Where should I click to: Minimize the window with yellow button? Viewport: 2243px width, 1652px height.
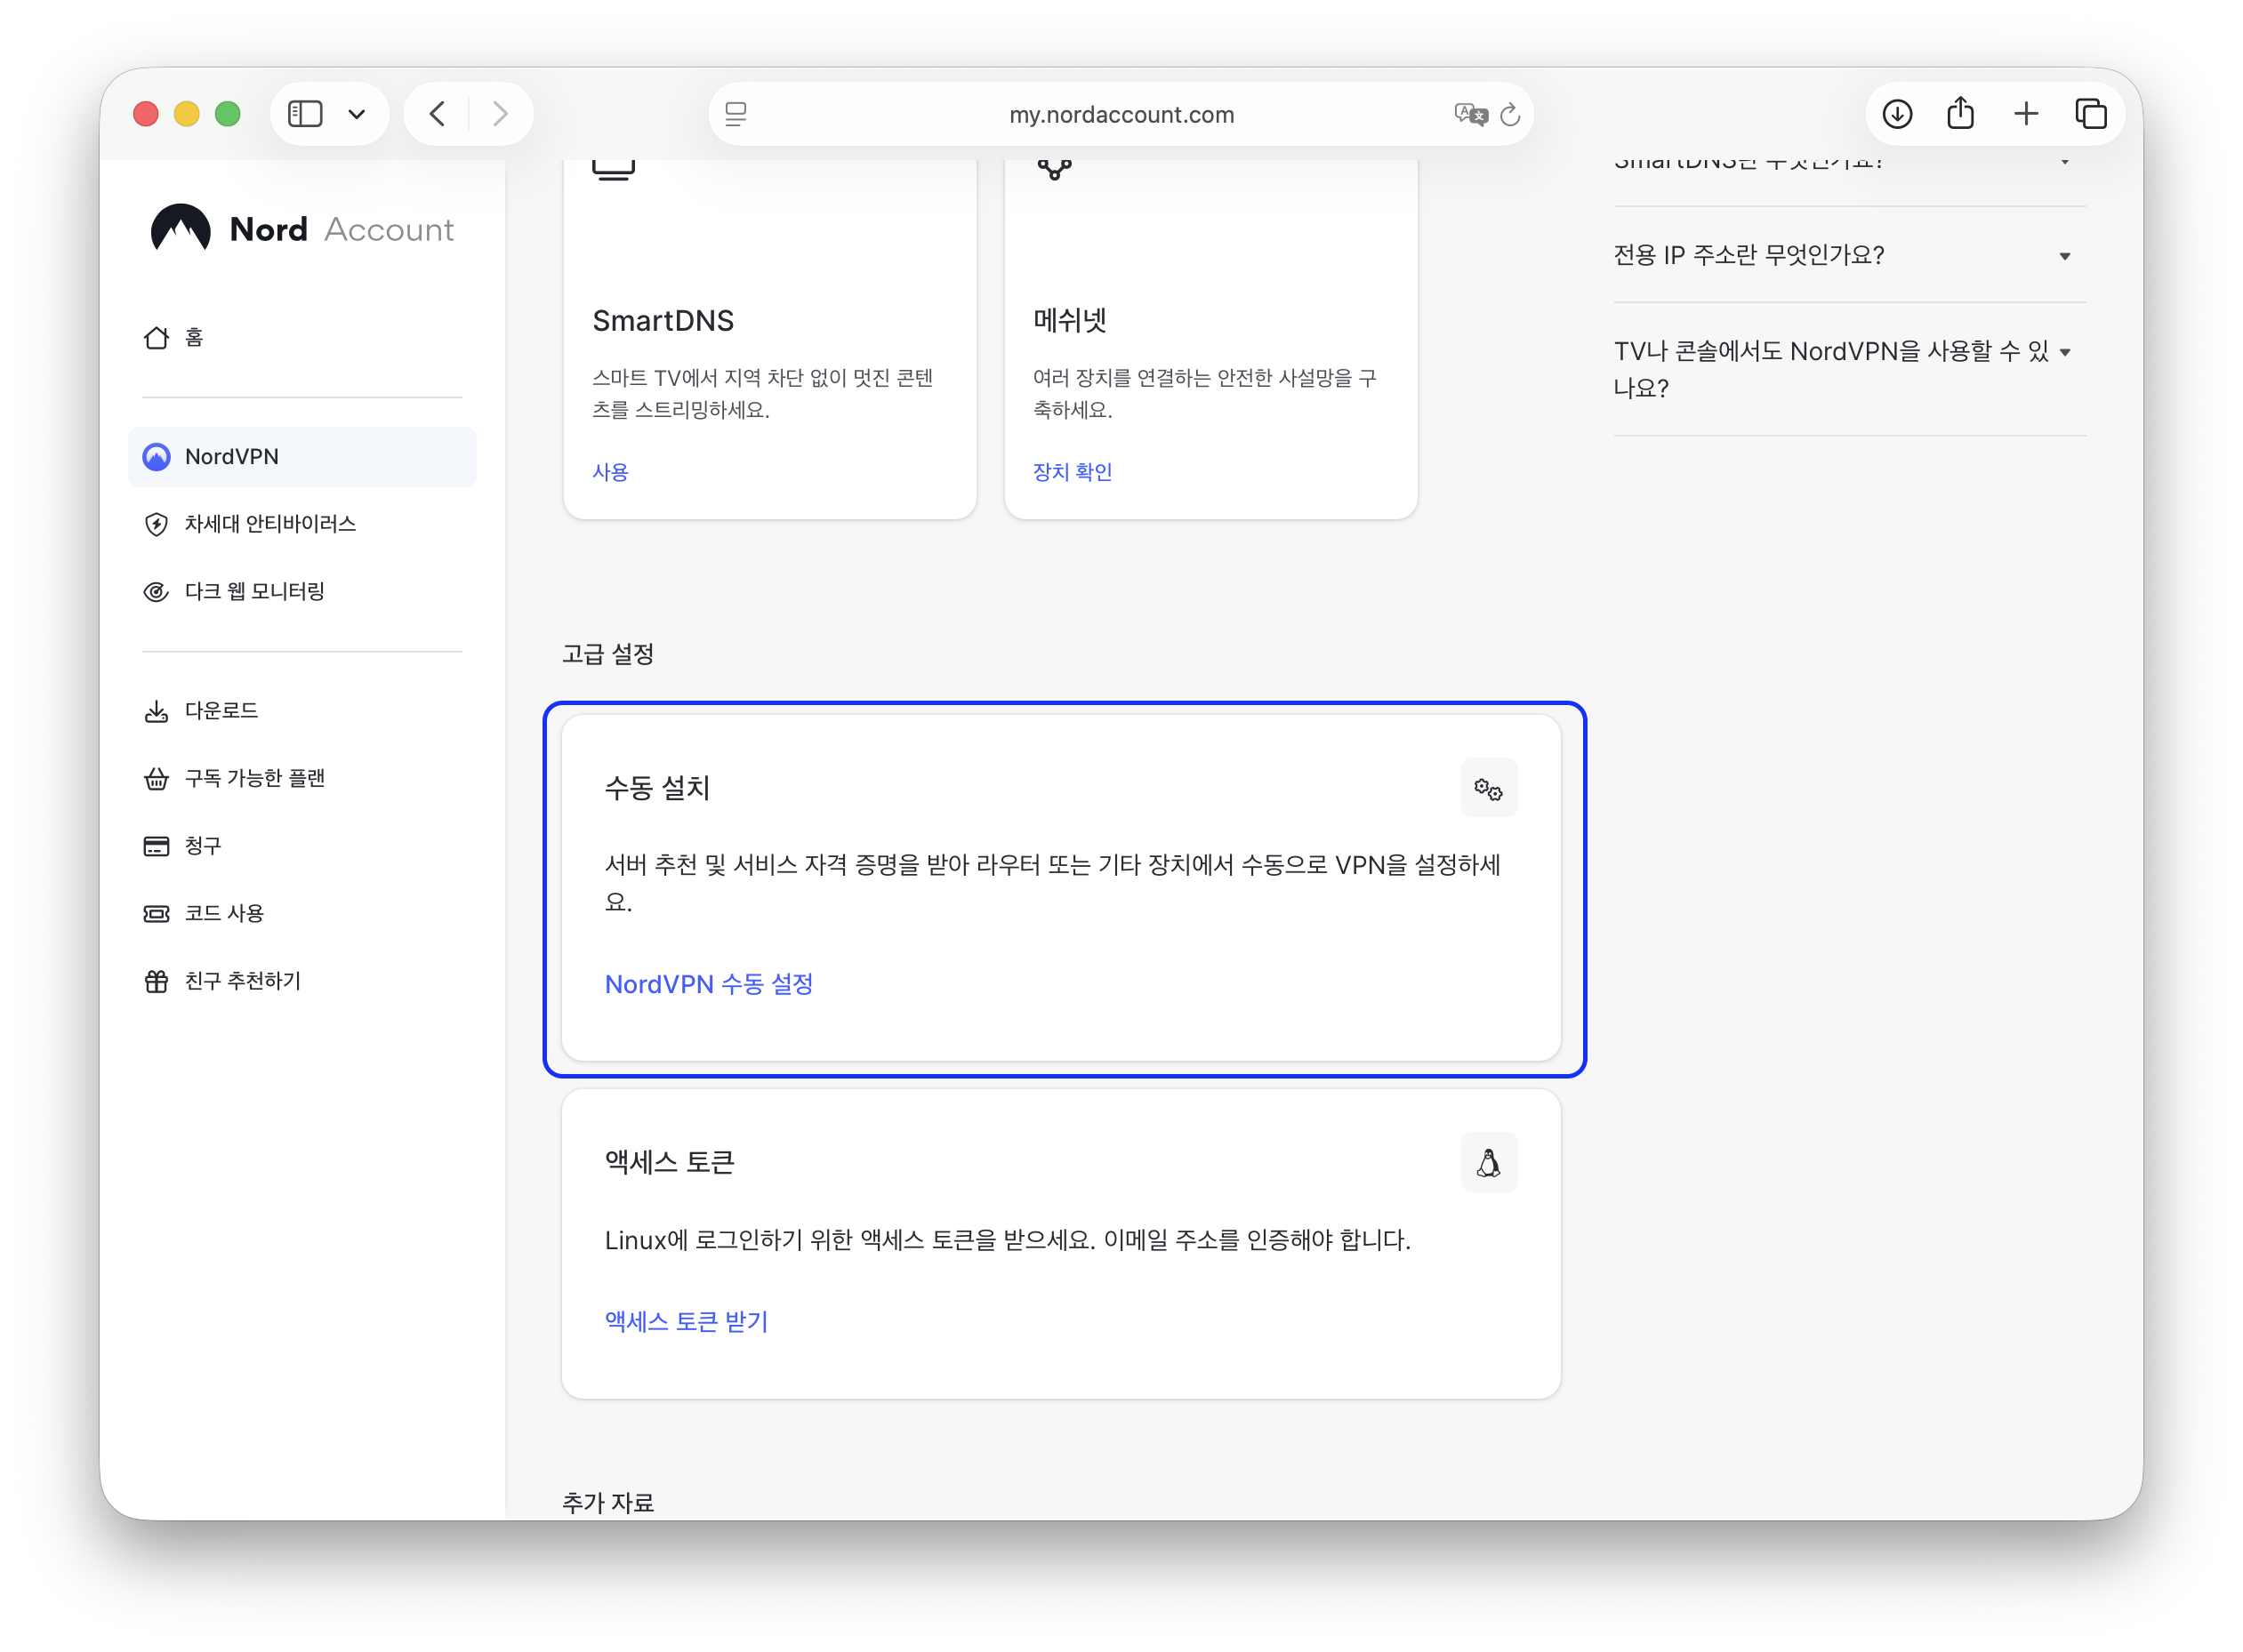pyautogui.click(x=187, y=114)
